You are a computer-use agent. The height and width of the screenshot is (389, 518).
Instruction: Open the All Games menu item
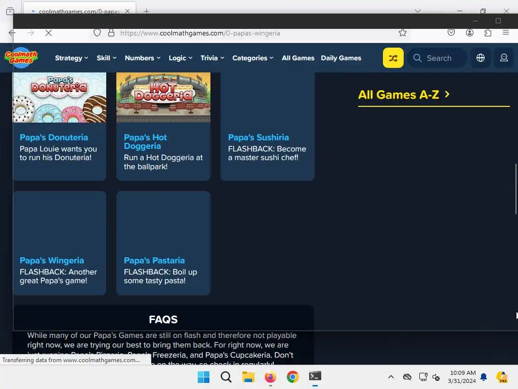coord(298,58)
